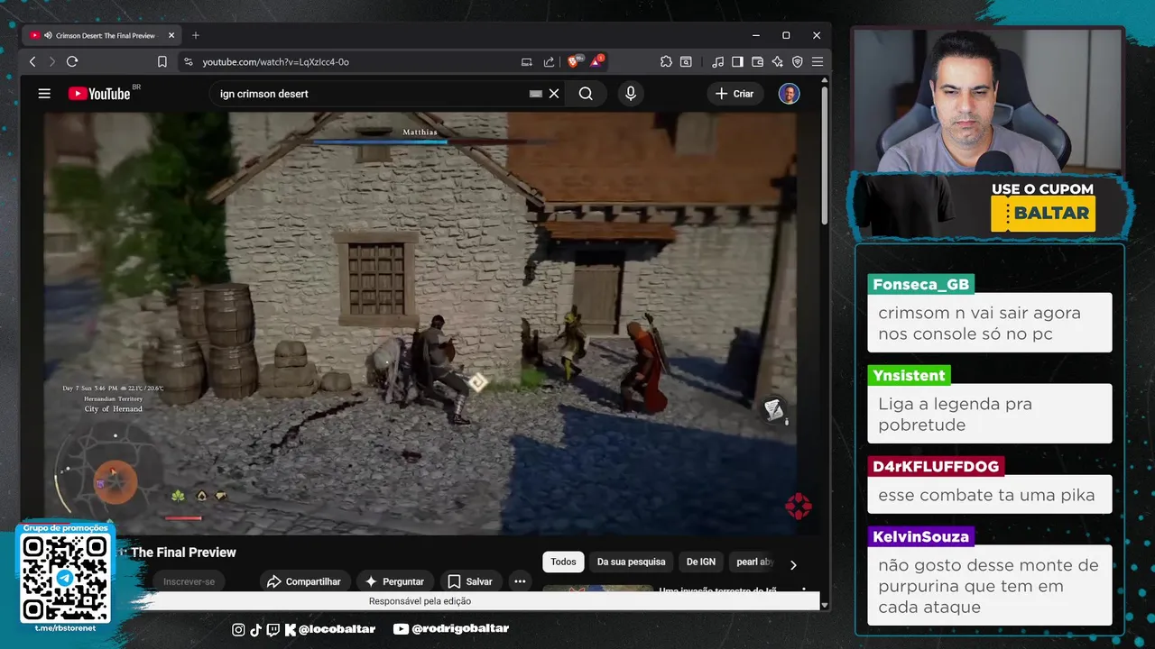This screenshot has width=1155, height=649.
Task: Click D4rKFLUFFDOG username in chat
Action: click(936, 466)
